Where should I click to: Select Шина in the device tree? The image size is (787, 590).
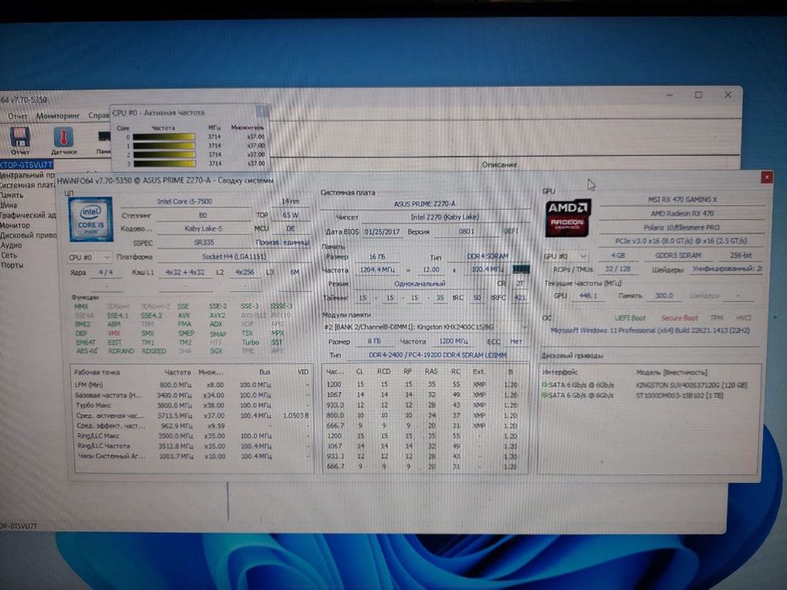[8, 205]
